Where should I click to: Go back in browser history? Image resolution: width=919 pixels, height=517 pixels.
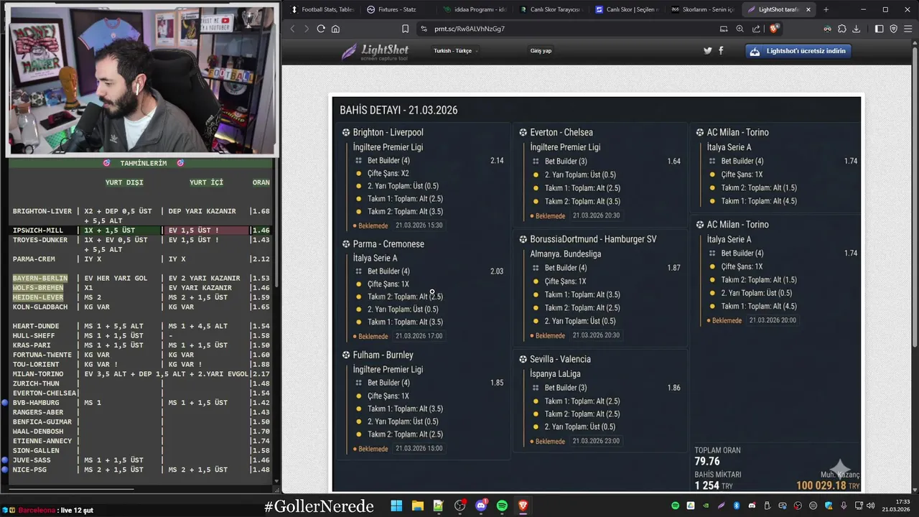292,29
